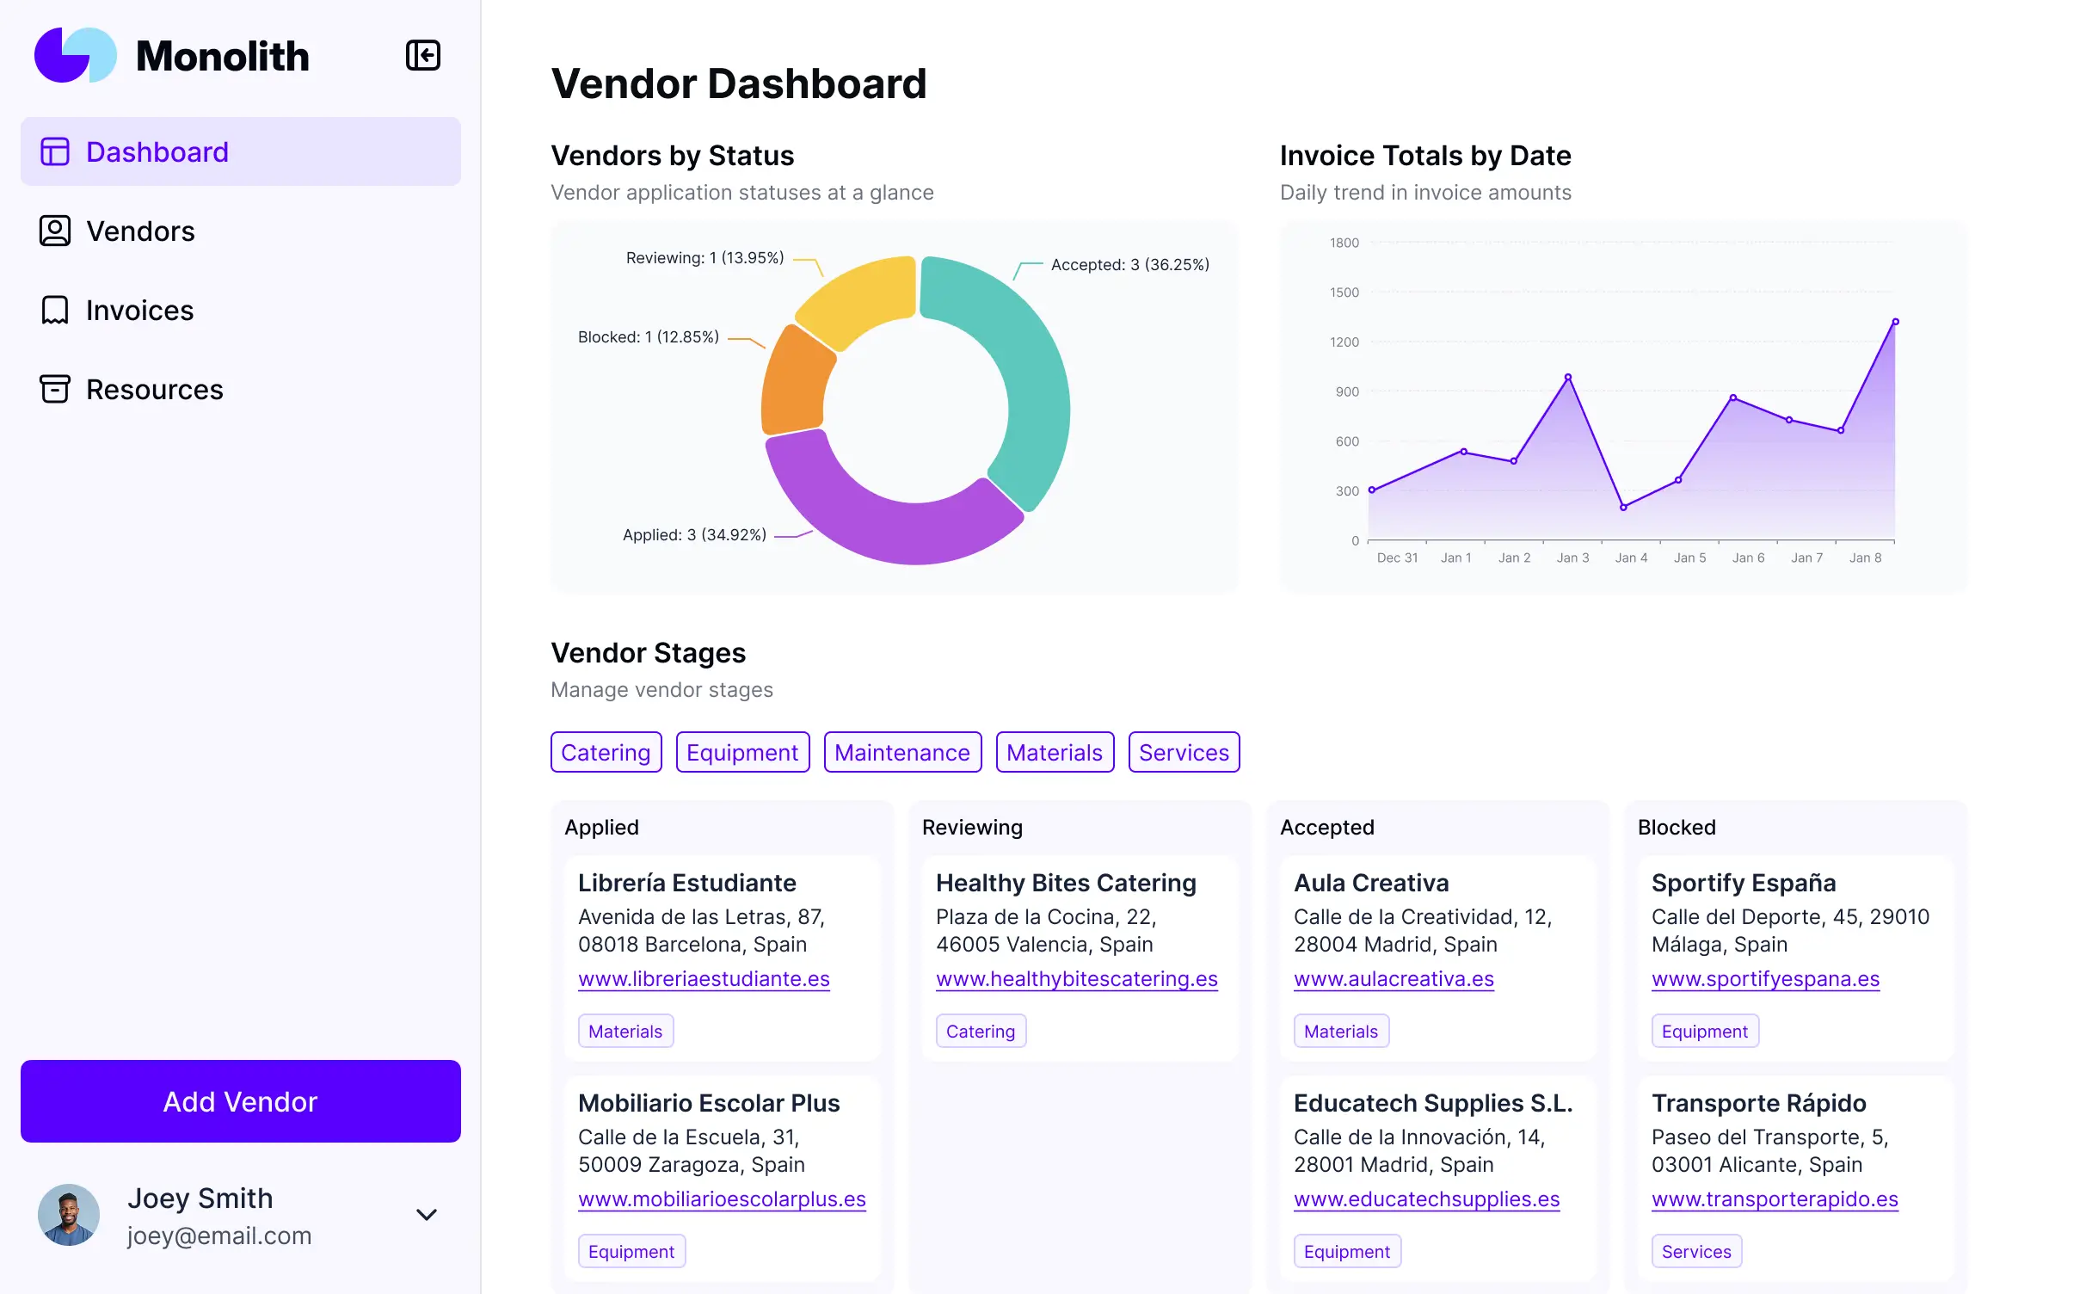Click Joey Smith's profile avatar
This screenshot has width=2092, height=1294.
coord(70,1214)
